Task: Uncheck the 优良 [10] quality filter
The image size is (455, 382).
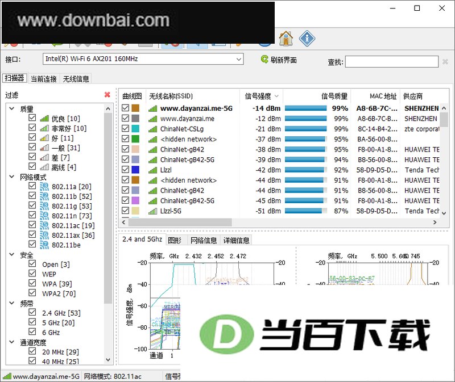Action: tap(32, 117)
